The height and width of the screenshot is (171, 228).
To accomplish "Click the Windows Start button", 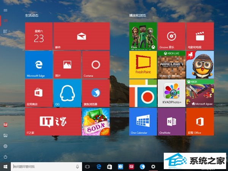I will (x=5, y=167).
